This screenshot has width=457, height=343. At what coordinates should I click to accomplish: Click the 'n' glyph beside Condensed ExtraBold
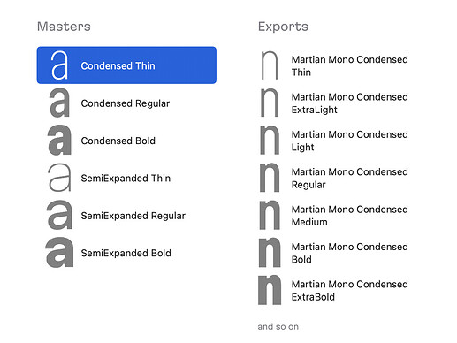[270, 290]
